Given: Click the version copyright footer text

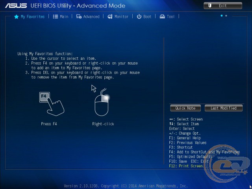Looking at the screenshot, I should point(126,186).
